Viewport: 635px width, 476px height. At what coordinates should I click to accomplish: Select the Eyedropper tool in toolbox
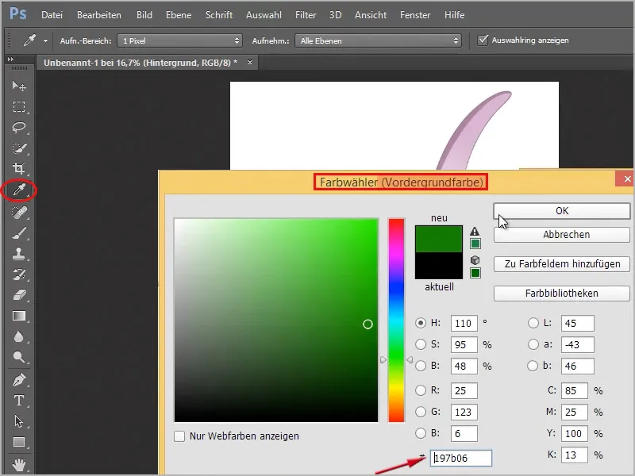[x=18, y=190]
